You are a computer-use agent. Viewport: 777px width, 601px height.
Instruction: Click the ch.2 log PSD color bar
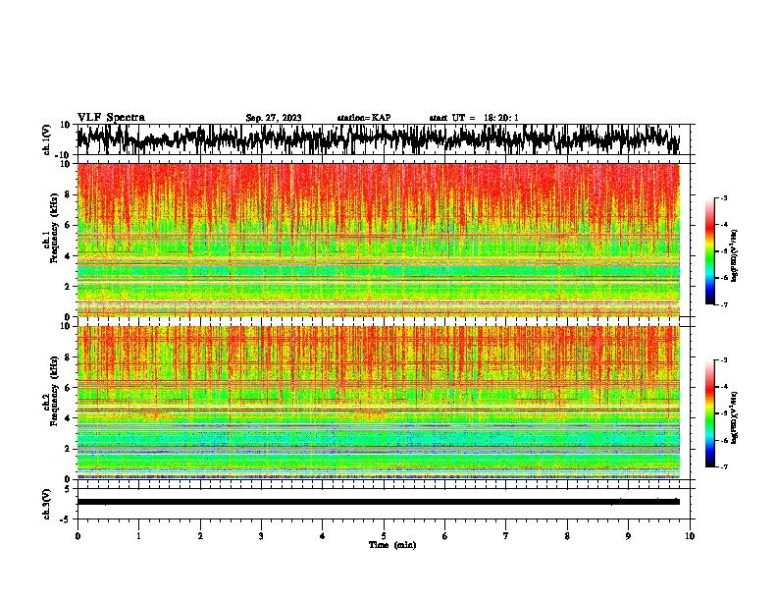point(710,413)
